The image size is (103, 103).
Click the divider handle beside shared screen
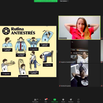(57, 51)
